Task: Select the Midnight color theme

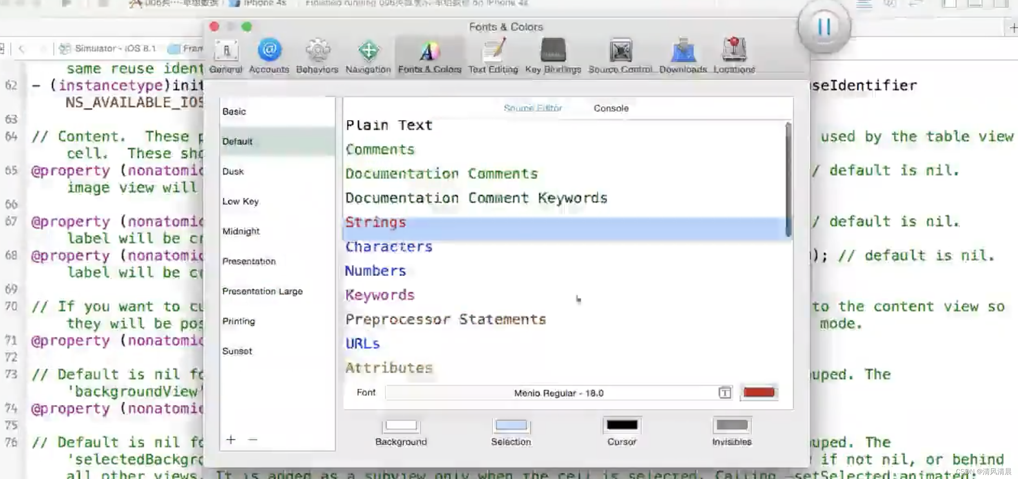Action: [x=241, y=231]
